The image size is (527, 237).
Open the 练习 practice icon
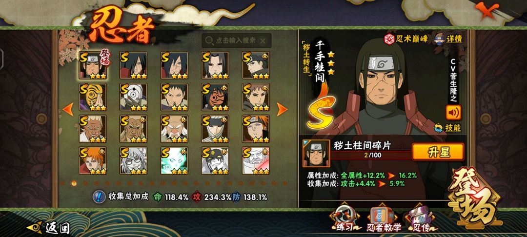(345, 219)
